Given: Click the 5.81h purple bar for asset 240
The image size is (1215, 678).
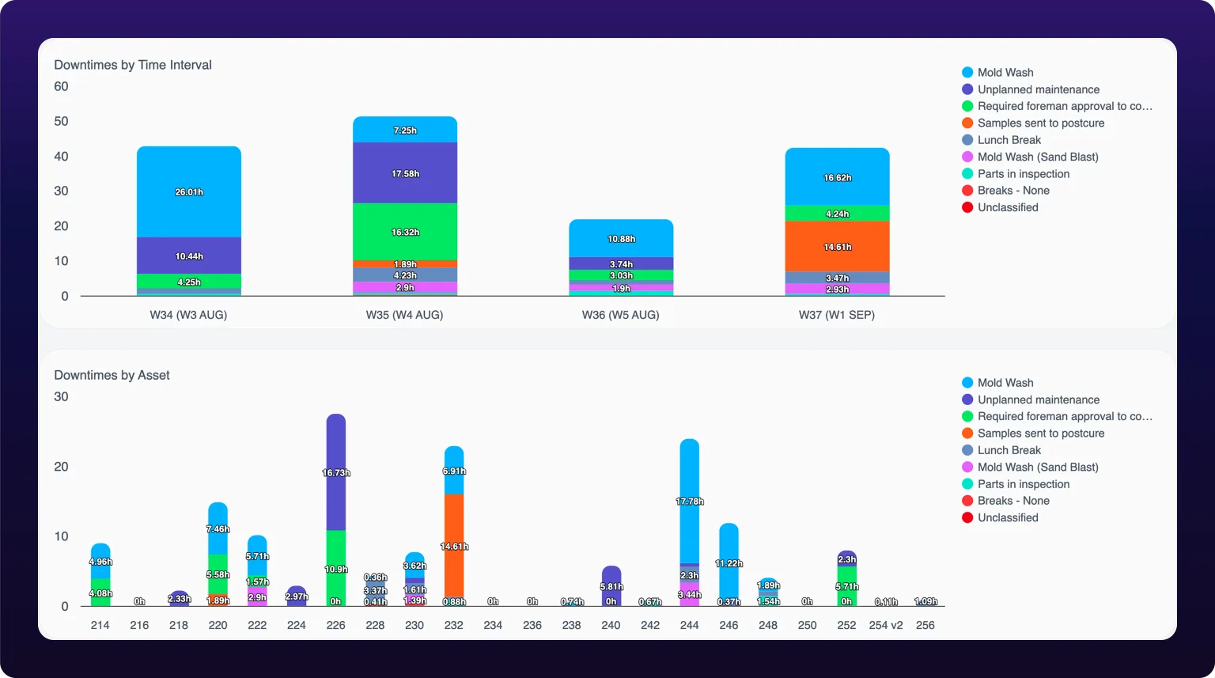Looking at the screenshot, I should pos(611,586).
